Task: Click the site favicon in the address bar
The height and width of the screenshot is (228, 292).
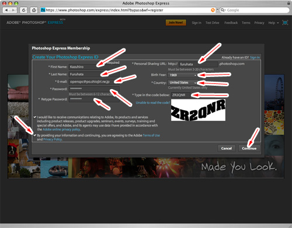Action: coord(43,10)
